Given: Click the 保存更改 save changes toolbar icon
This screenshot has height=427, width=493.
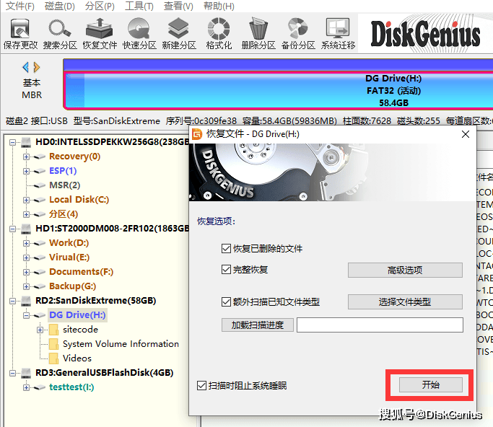Looking at the screenshot, I should point(20,33).
